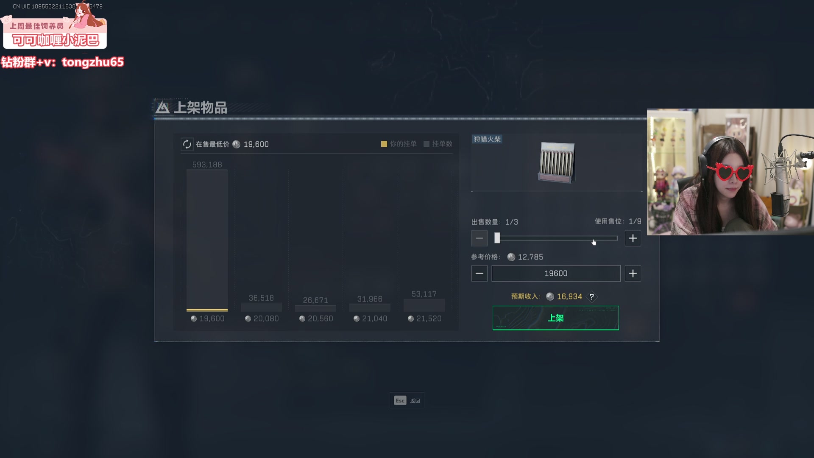The height and width of the screenshot is (458, 814).
Task: Select the 19,600 price bar
Action: 207,240
